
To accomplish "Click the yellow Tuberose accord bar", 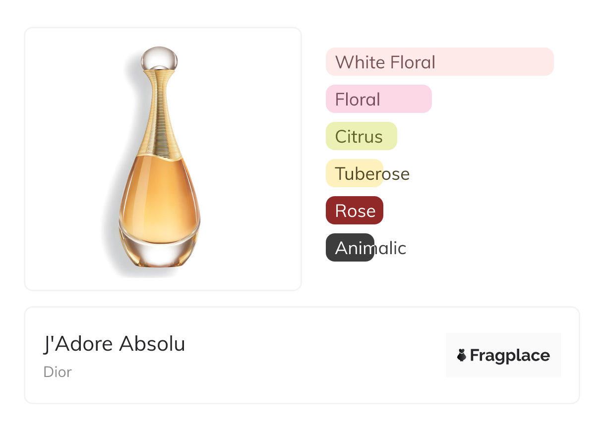I will pyautogui.click(x=354, y=173).
